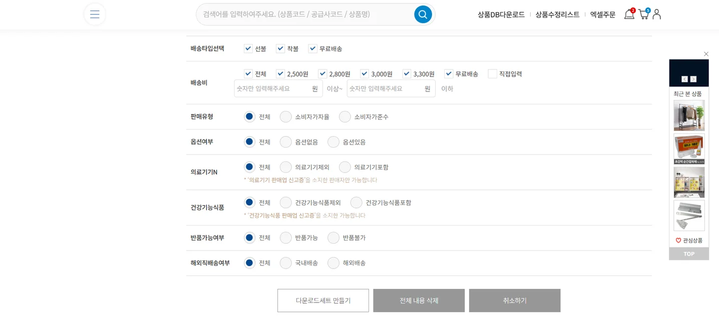
Task: Click the 다운로드세트 만들기 button
Action: [323, 300]
